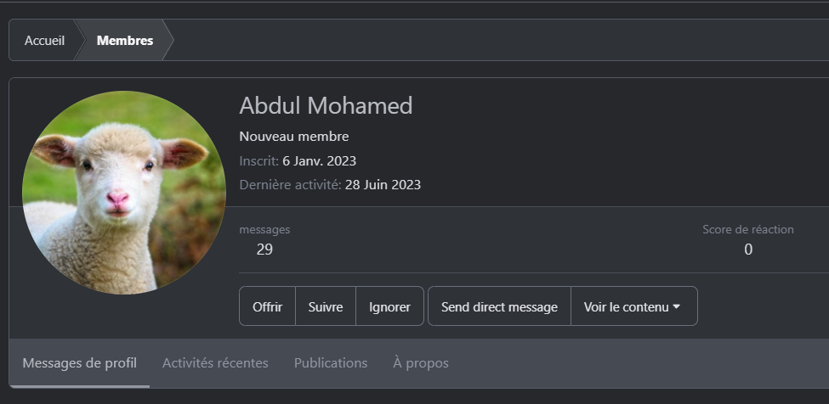Screen dimensions: 829x404
Task: Show the Publications tab
Action: click(331, 363)
